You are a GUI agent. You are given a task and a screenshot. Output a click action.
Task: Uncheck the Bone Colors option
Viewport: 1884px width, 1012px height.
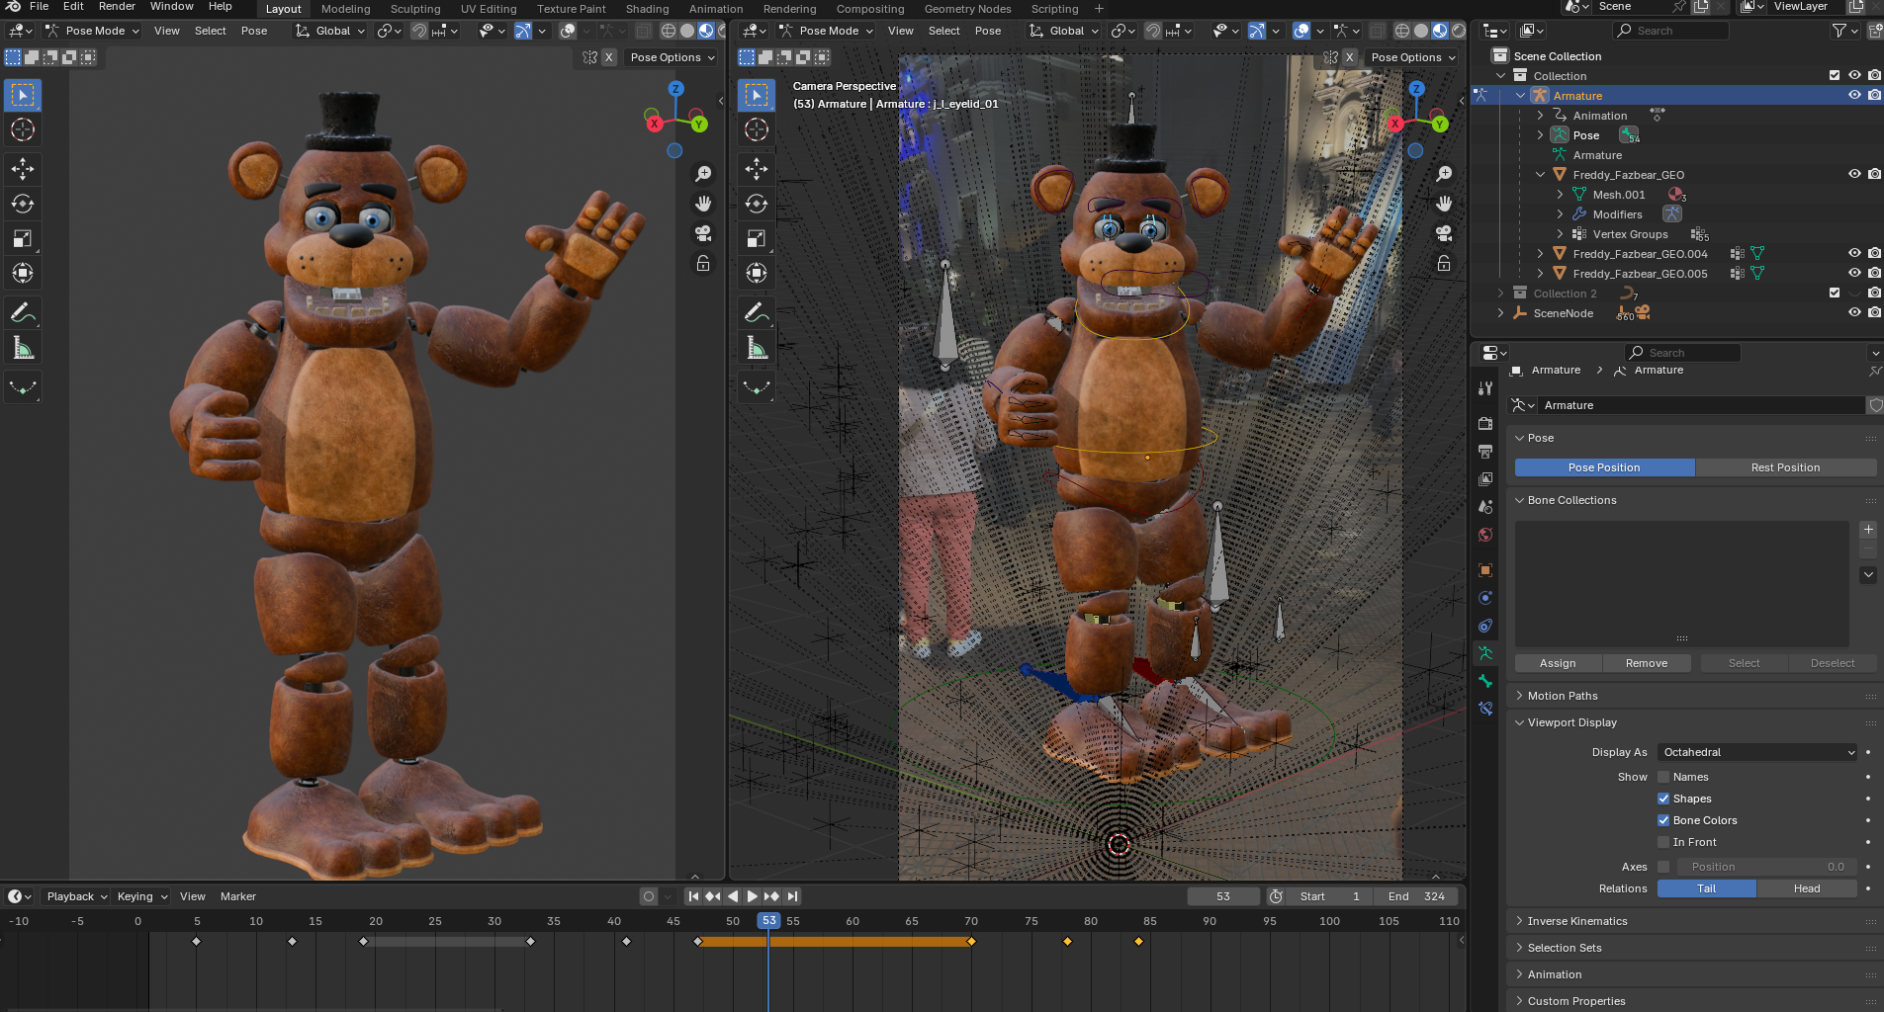point(1663,820)
